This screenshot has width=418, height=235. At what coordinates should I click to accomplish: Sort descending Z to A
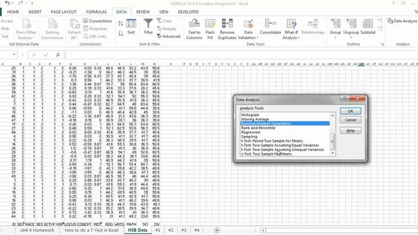121,33
